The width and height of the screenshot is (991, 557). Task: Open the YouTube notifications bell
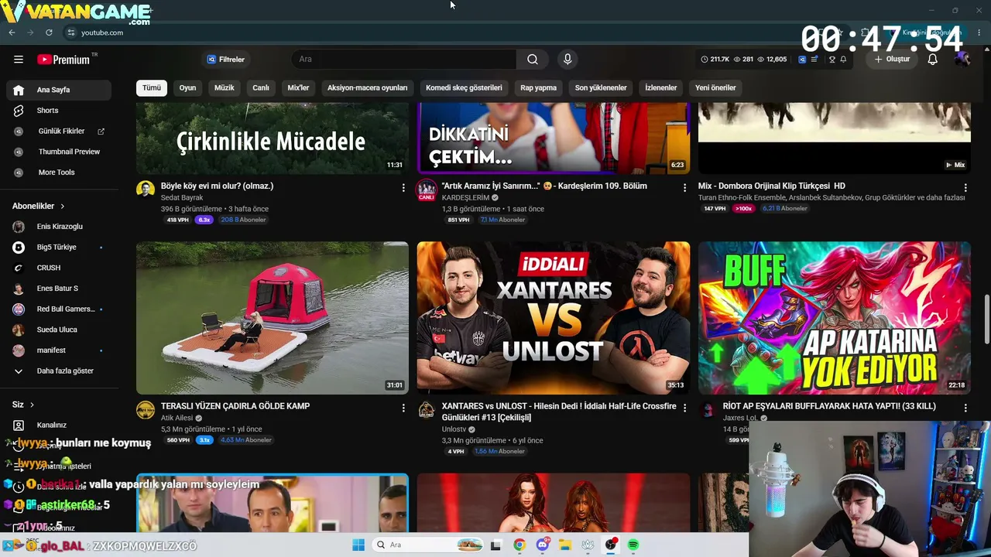[932, 59]
